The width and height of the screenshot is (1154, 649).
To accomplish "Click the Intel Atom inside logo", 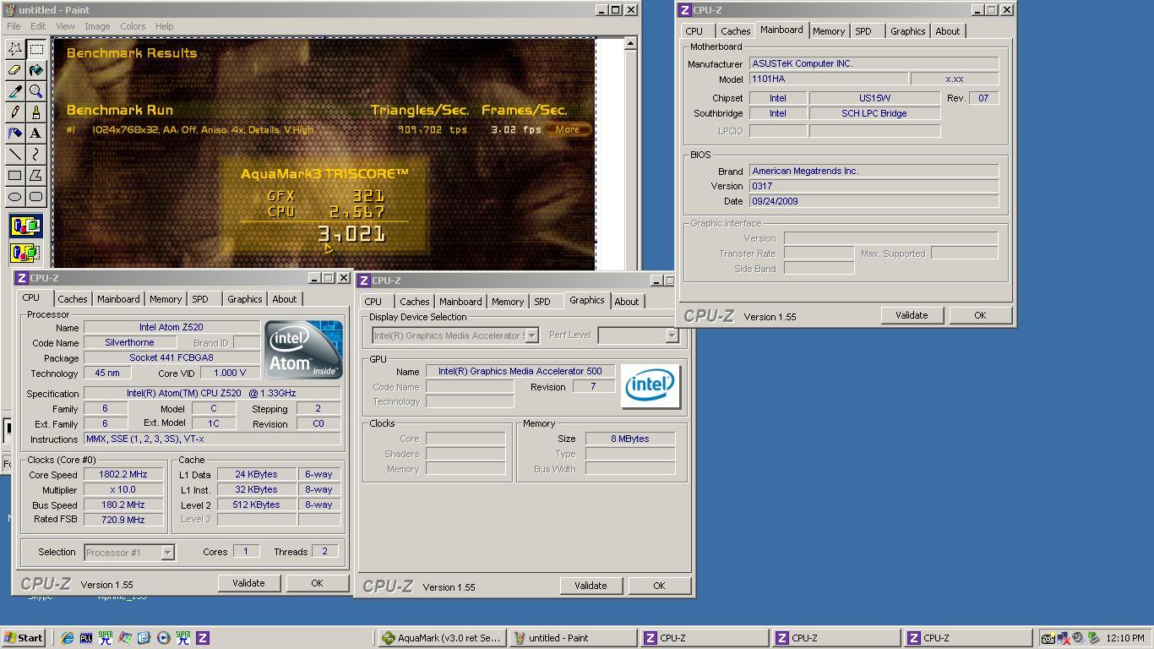I will (303, 350).
